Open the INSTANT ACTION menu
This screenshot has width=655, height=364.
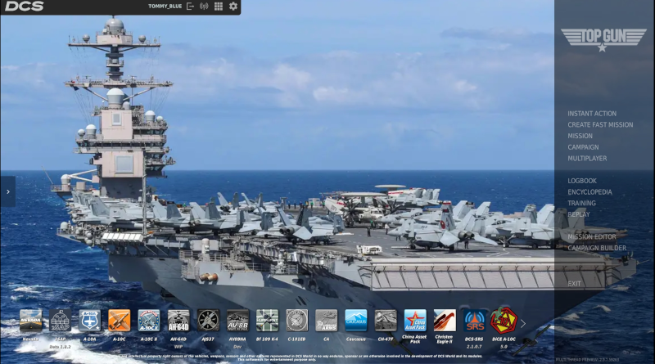pyautogui.click(x=592, y=114)
